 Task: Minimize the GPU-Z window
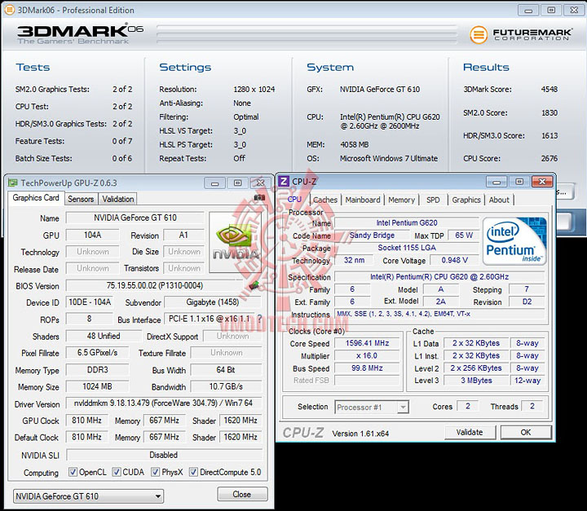[215, 183]
